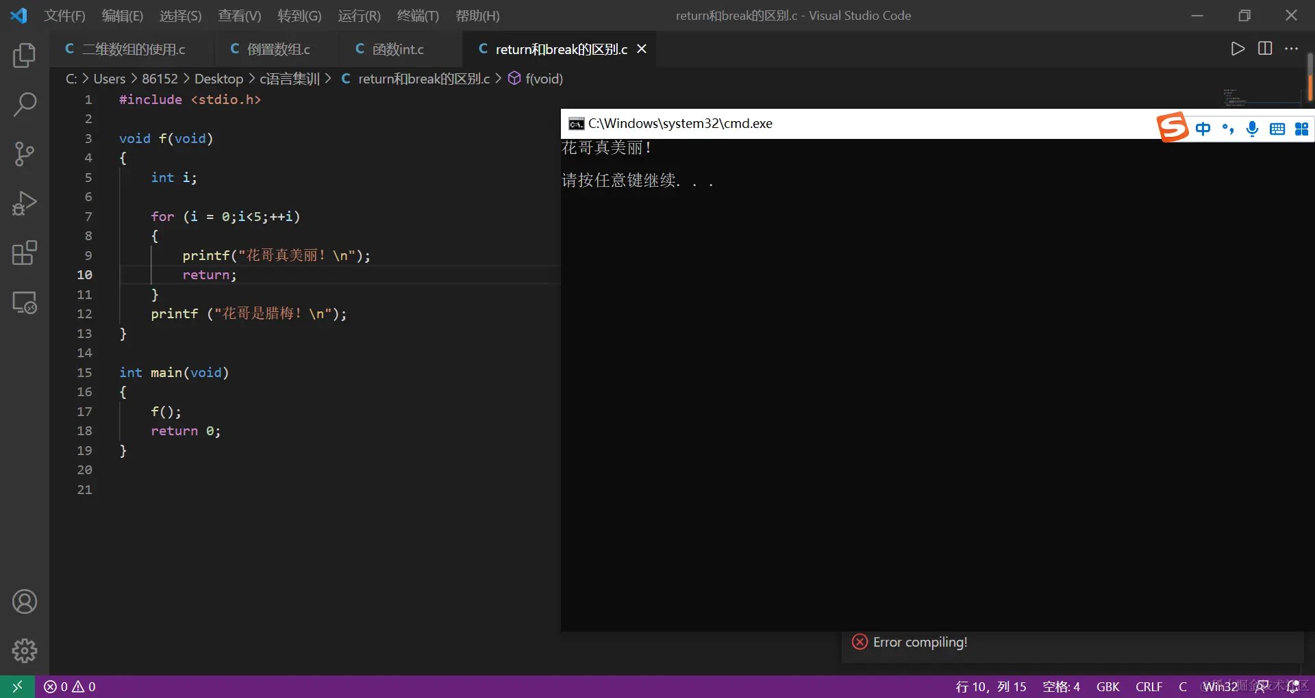Open the Source Control view

click(x=25, y=154)
